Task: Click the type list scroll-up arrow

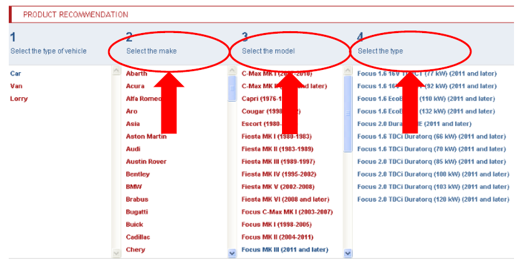Action: pos(348,72)
